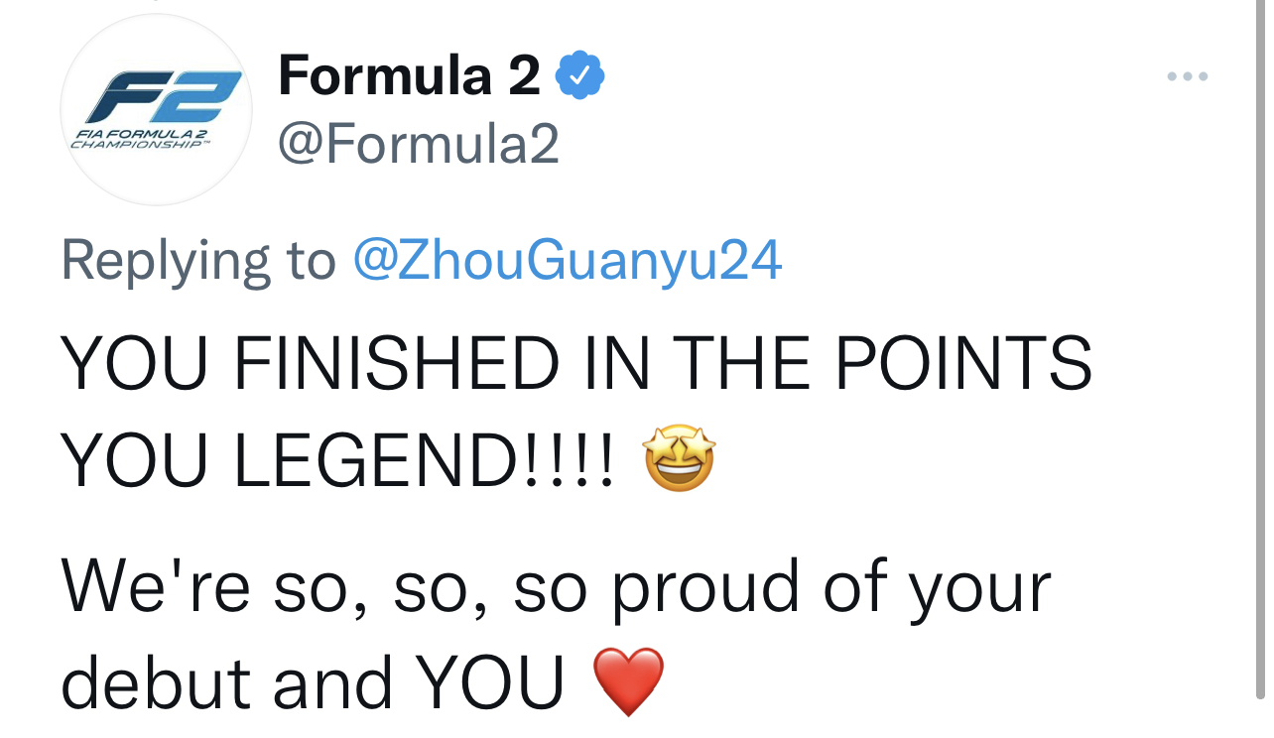Click the red heart emoji
The height and width of the screenshot is (738, 1274).
point(627,682)
